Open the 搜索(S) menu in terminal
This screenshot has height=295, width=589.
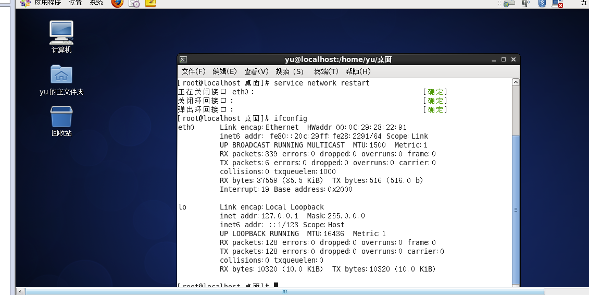coord(290,71)
